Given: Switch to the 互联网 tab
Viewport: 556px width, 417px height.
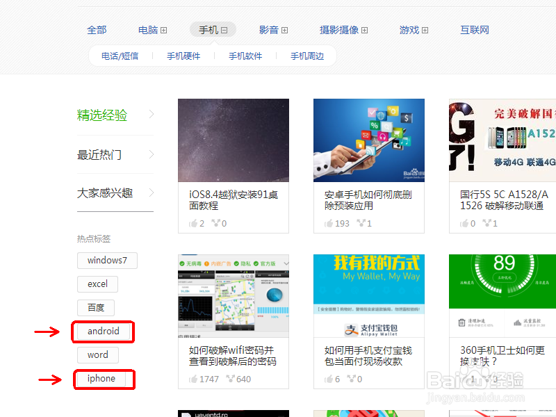Looking at the screenshot, I should (474, 29).
